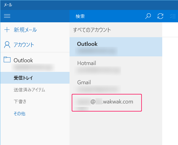Open the hamburger navigation menu
Screen dimensions: 178x145
7,16
